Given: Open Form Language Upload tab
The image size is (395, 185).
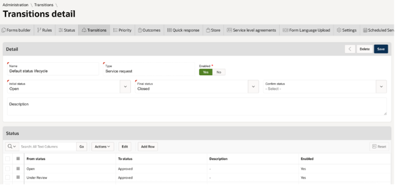Looking at the screenshot, I should coord(306,30).
